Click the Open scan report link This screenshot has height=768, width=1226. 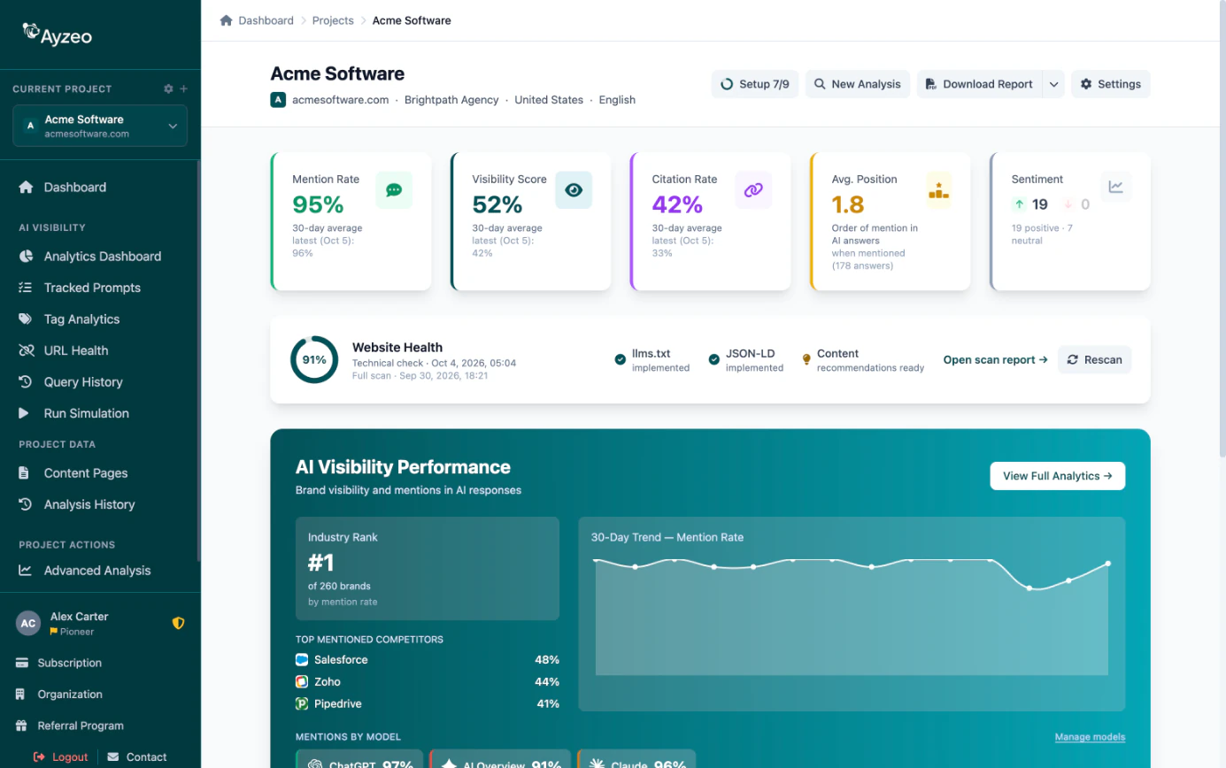pyautogui.click(x=996, y=359)
